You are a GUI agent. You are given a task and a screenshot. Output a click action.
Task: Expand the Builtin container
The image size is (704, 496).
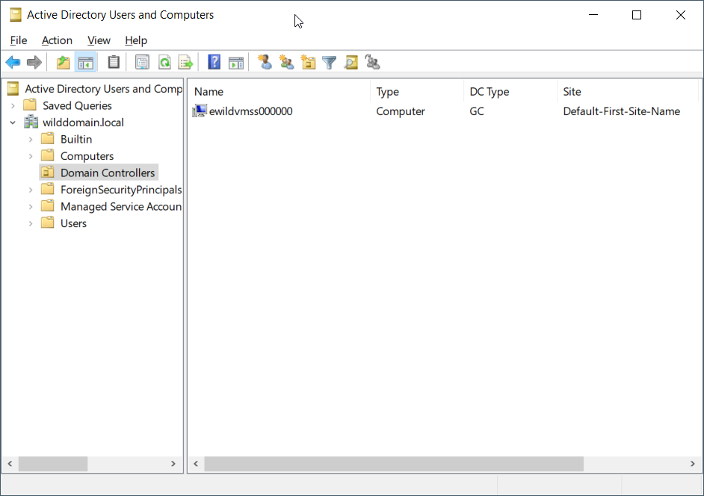click(x=31, y=139)
